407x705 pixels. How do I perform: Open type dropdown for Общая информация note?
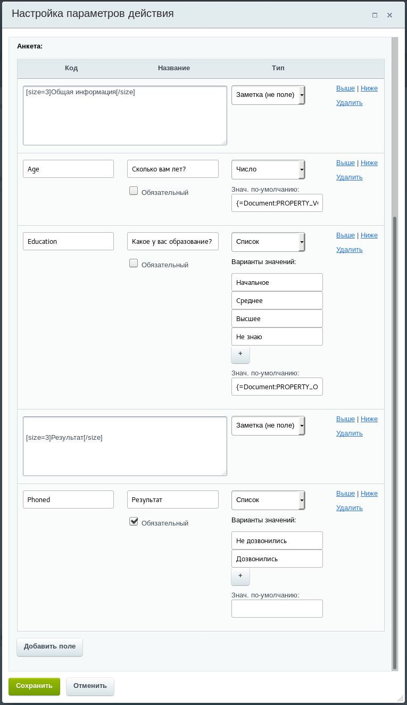point(268,95)
